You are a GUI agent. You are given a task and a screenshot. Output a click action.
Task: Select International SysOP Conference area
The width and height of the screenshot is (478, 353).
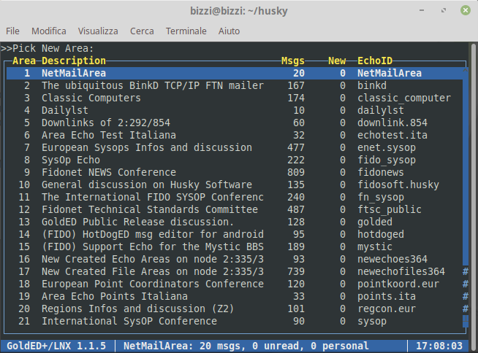[x=129, y=322]
